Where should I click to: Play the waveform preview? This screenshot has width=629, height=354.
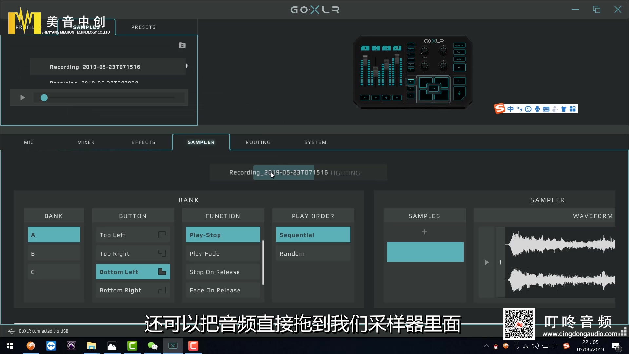[486, 262]
